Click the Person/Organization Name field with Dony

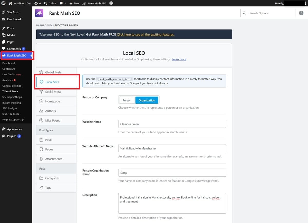tap(172, 173)
